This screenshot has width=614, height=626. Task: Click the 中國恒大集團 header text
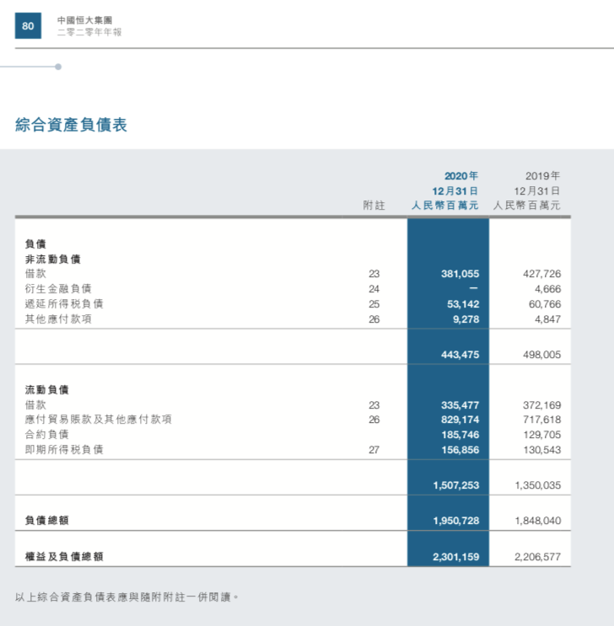(x=84, y=19)
